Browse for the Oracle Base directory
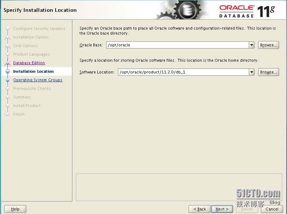Image resolution: width=287 pixels, height=214 pixels. [268, 45]
